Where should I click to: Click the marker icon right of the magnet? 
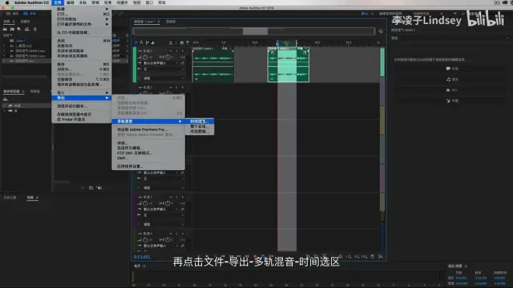187,43
